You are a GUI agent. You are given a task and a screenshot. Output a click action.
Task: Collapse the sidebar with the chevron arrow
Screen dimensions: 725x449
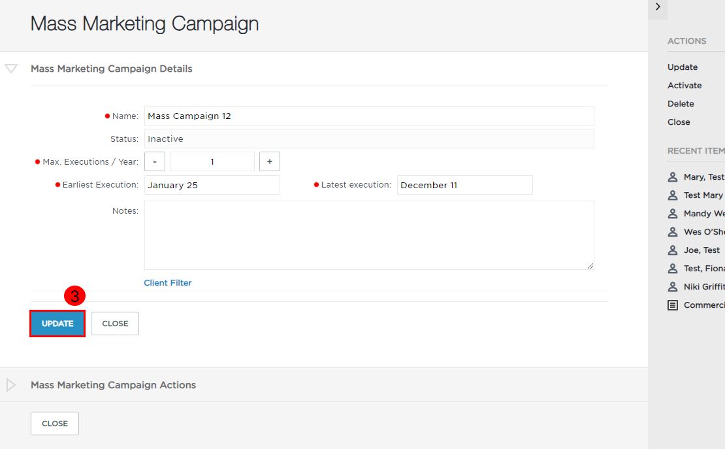click(x=658, y=7)
